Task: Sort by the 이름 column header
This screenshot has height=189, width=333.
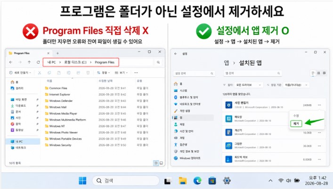Action: click(49, 81)
